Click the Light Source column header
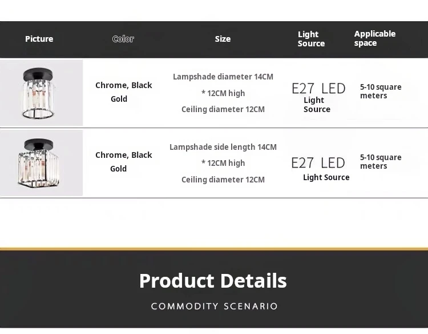Screen dimensions: 428x334 (x=311, y=39)
